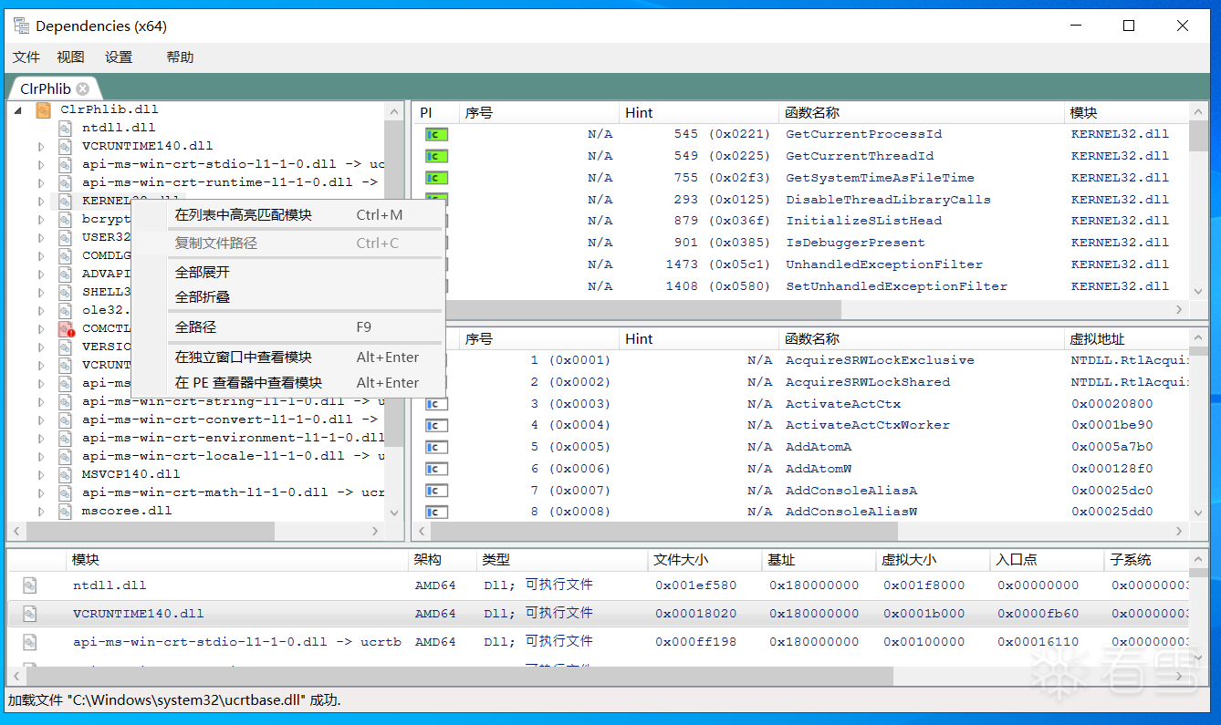Choose 在独立窗口中查看模块 from the context menu
The width and height of the screenshot is (1221, 725).
coord(288,357)
